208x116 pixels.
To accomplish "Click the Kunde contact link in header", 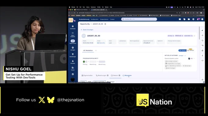I will (x=101, y=43).
